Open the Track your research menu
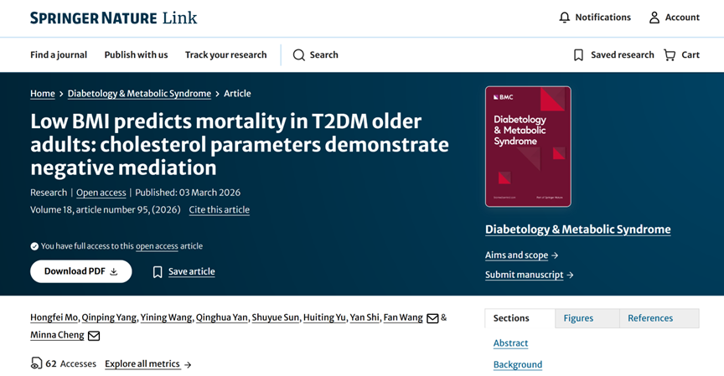 click(x=225, y=55)
